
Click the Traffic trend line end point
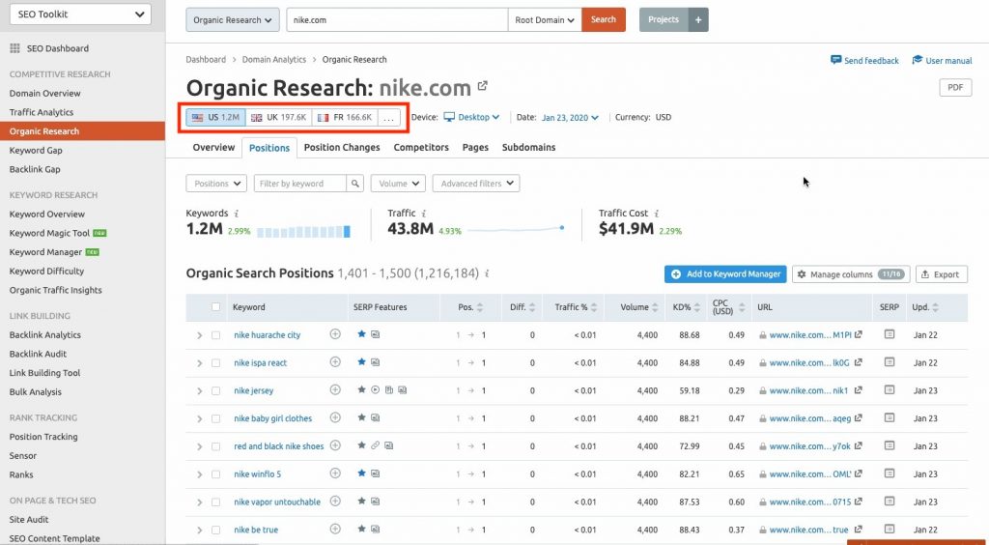tap(561, 228)
